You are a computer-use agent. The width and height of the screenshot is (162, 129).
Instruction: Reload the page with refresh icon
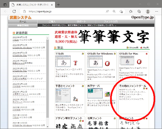tap(14, 11)
